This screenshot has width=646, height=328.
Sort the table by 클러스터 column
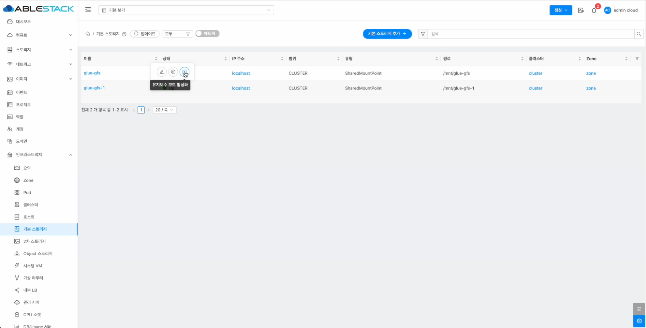coord(579,59)
